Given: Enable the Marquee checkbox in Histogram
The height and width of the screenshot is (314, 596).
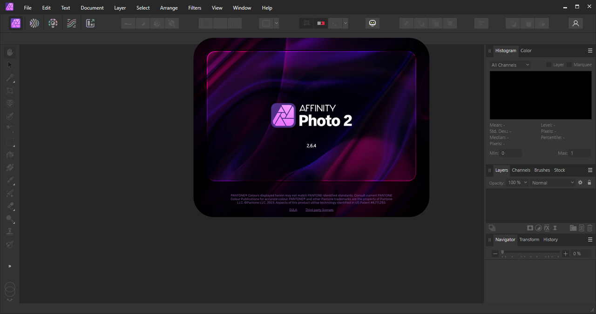Looking at the screenshot, I should tap(569, 65).
